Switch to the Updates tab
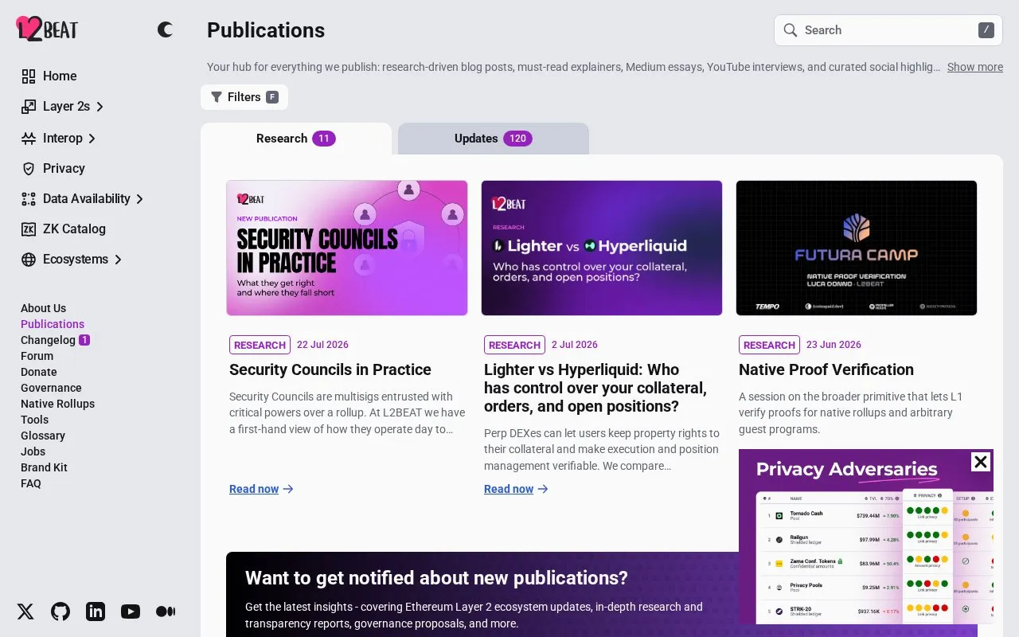This screenshot has width=1019, height=637. point(494,139)
